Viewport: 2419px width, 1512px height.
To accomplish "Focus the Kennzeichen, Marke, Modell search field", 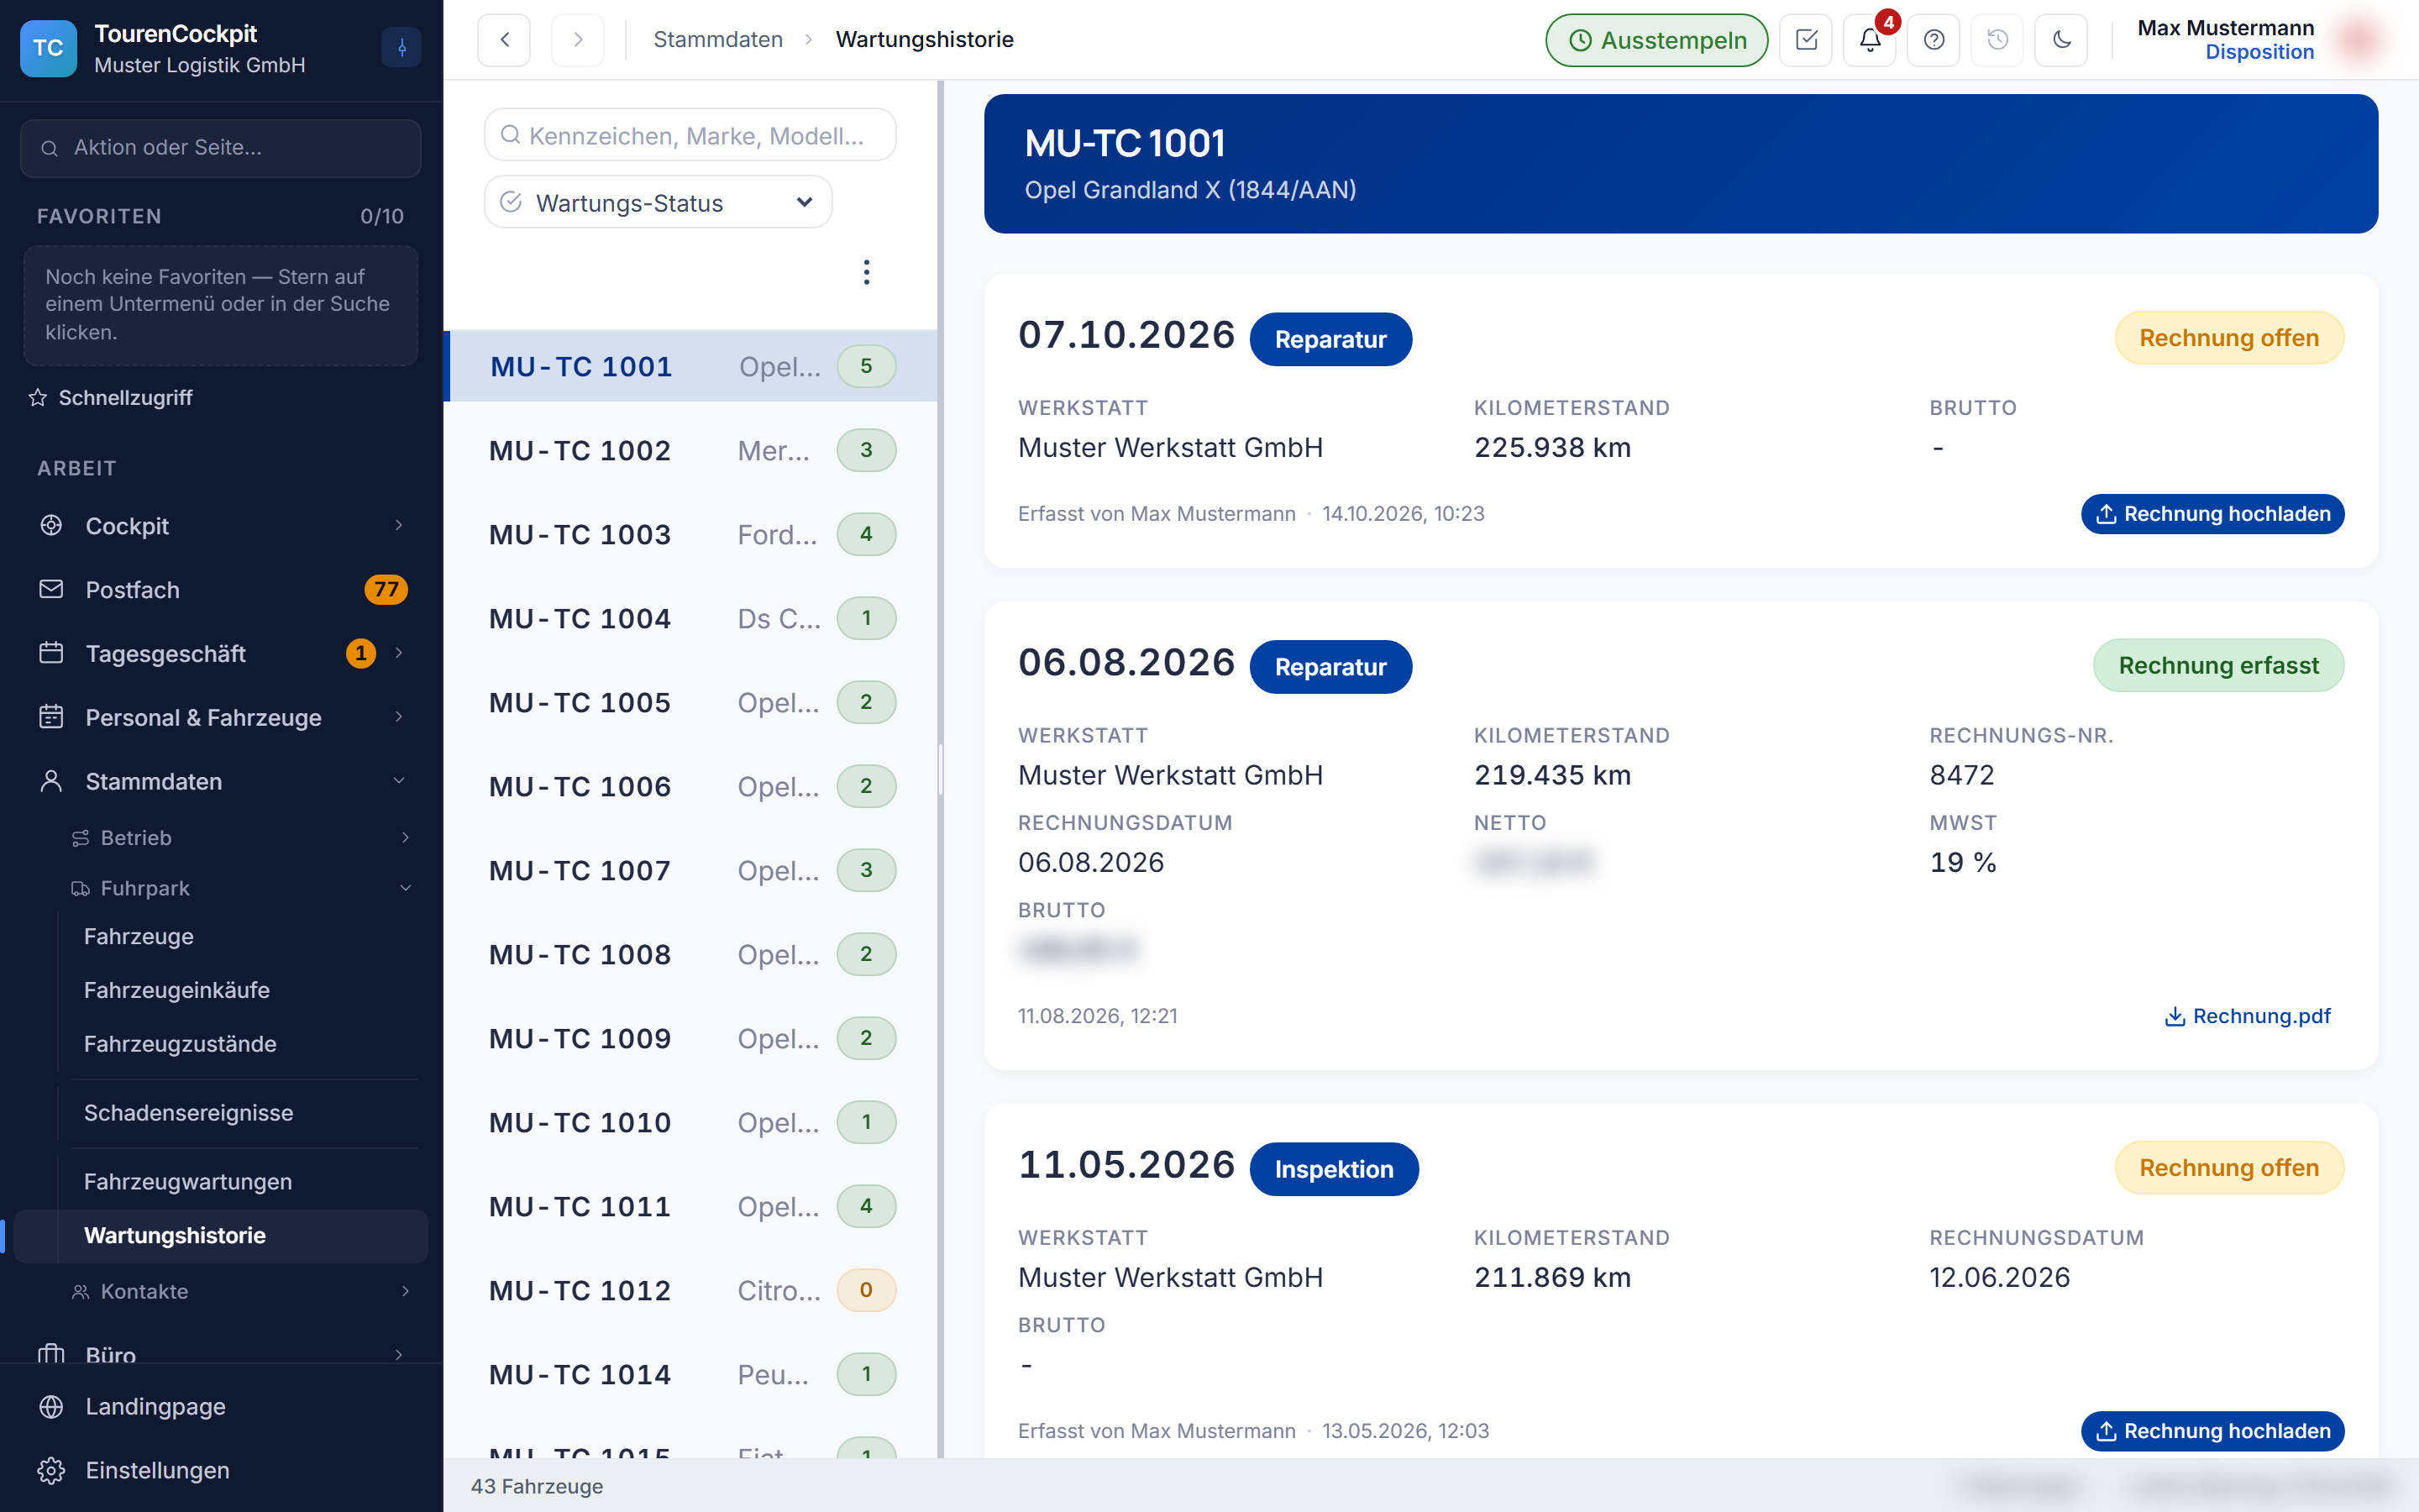I will pyautogui.click(x=690, y=135).
